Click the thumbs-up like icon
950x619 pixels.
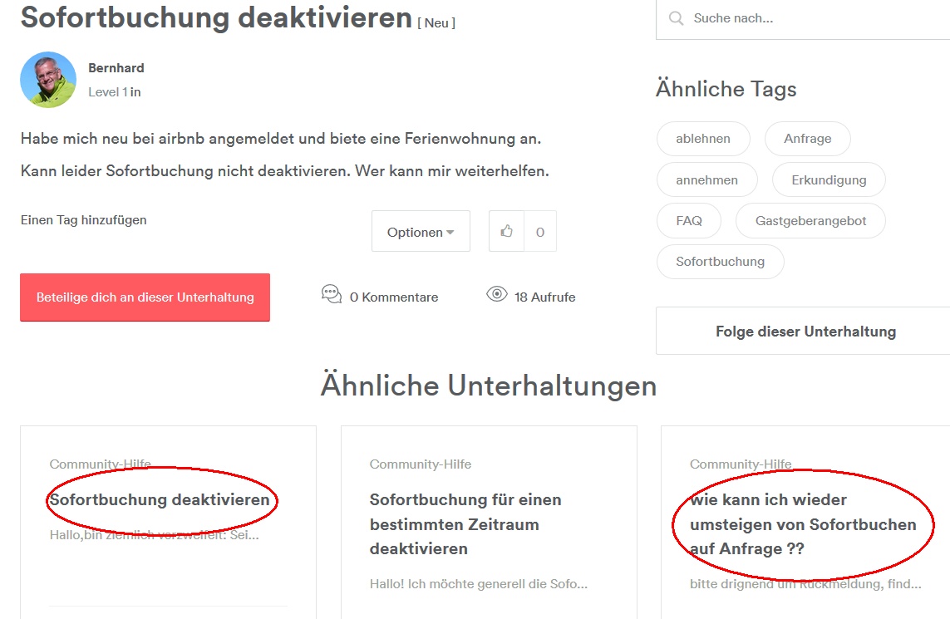tap(507, 232)
